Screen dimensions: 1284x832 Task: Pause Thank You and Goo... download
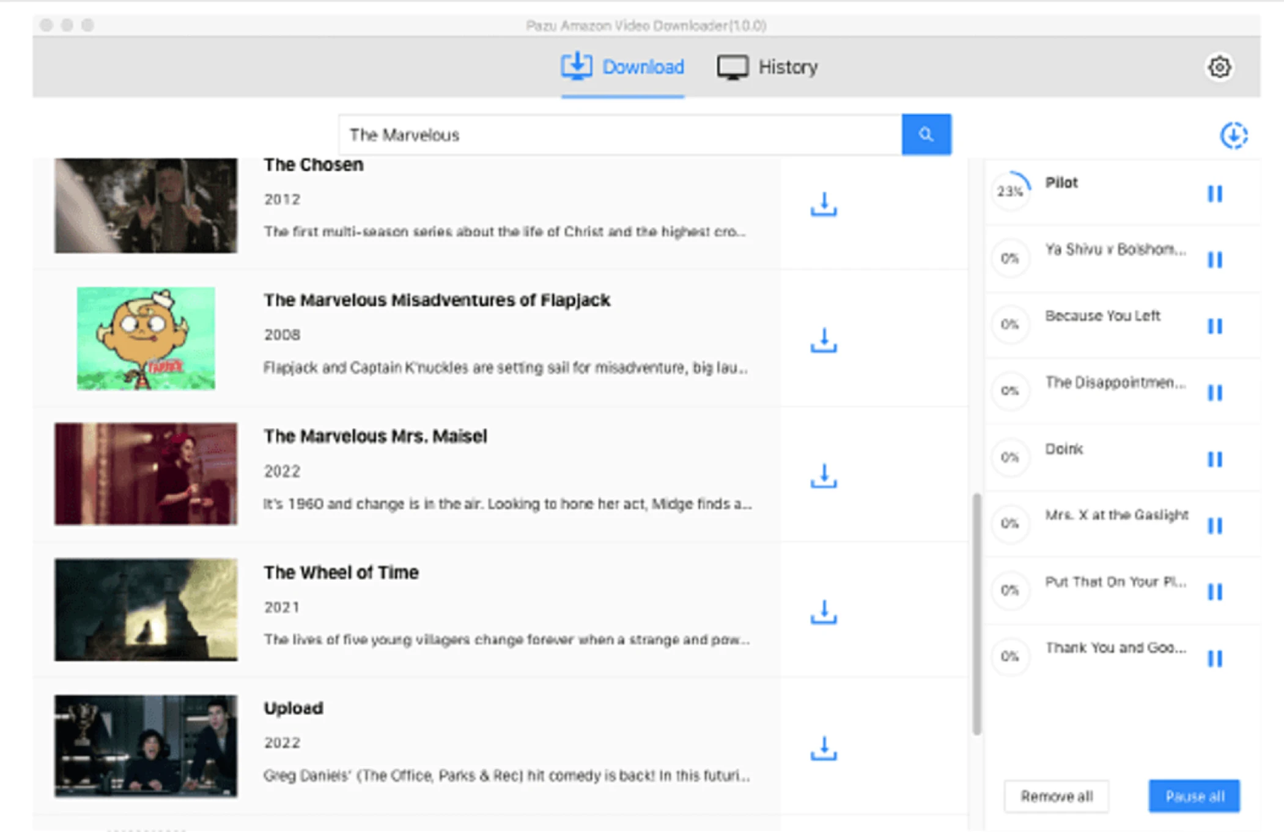[1215, 658]
